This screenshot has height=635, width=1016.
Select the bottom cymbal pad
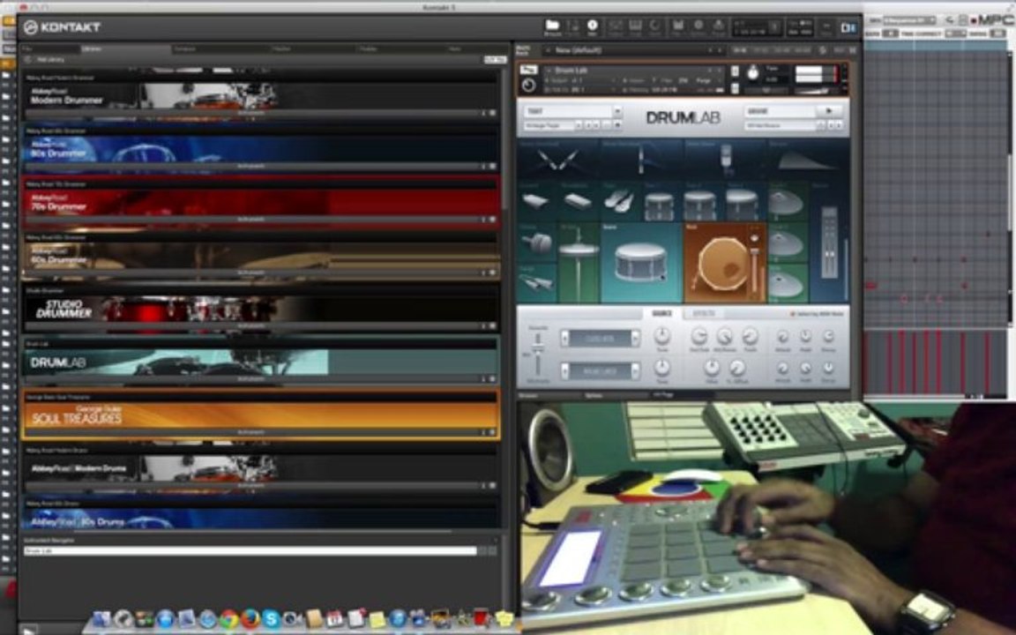(787, 283)
